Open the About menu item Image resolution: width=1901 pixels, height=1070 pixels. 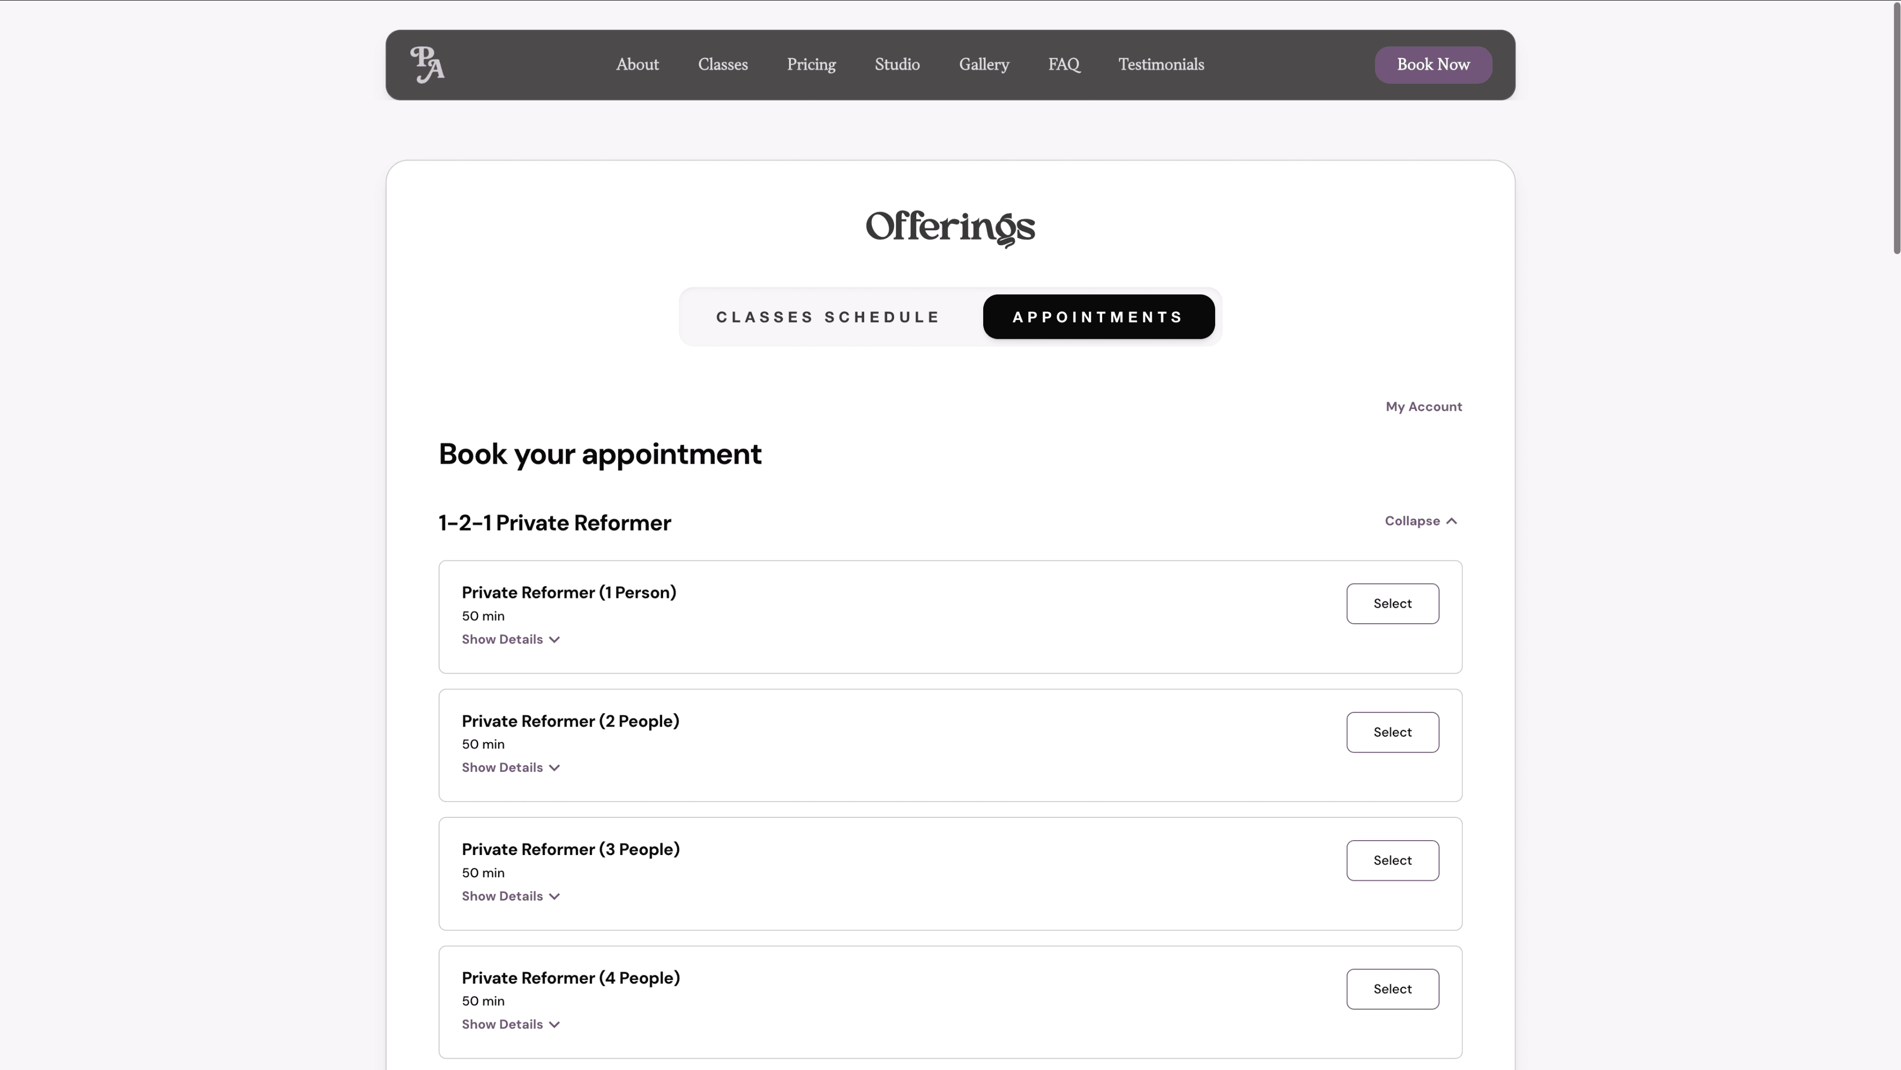(x=637, y=65)
